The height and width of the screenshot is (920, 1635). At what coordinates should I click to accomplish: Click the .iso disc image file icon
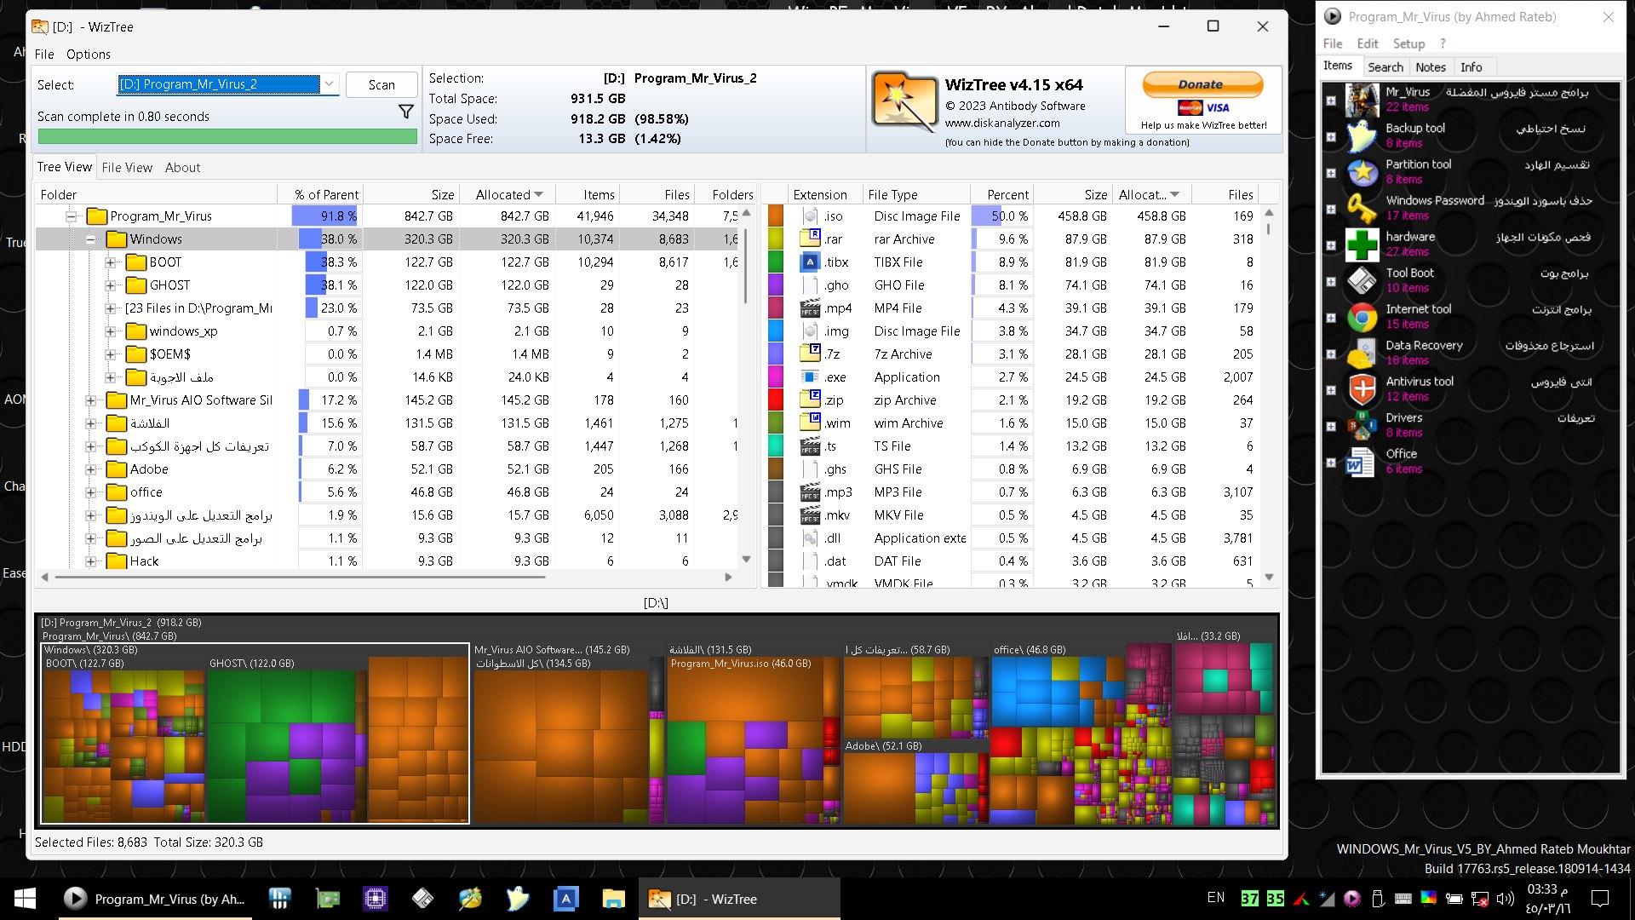click(811, 216)
